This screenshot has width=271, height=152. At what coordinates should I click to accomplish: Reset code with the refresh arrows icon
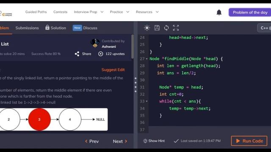point(166,28)
